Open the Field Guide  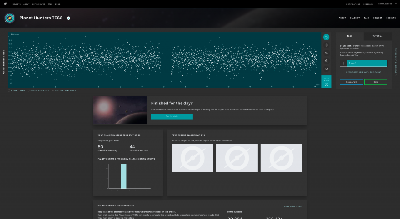[326, 82]
